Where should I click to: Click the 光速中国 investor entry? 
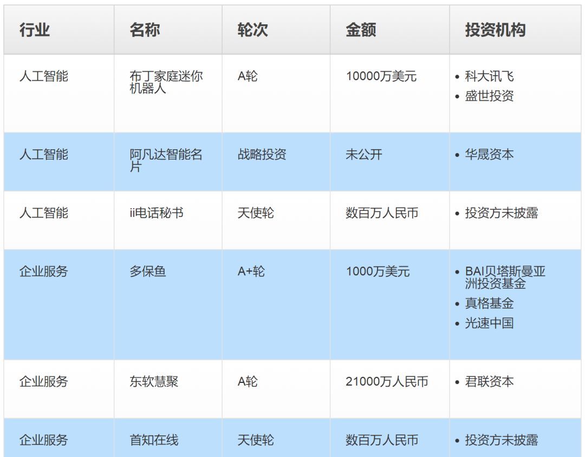pyautogui.click(x=489, y=323)
